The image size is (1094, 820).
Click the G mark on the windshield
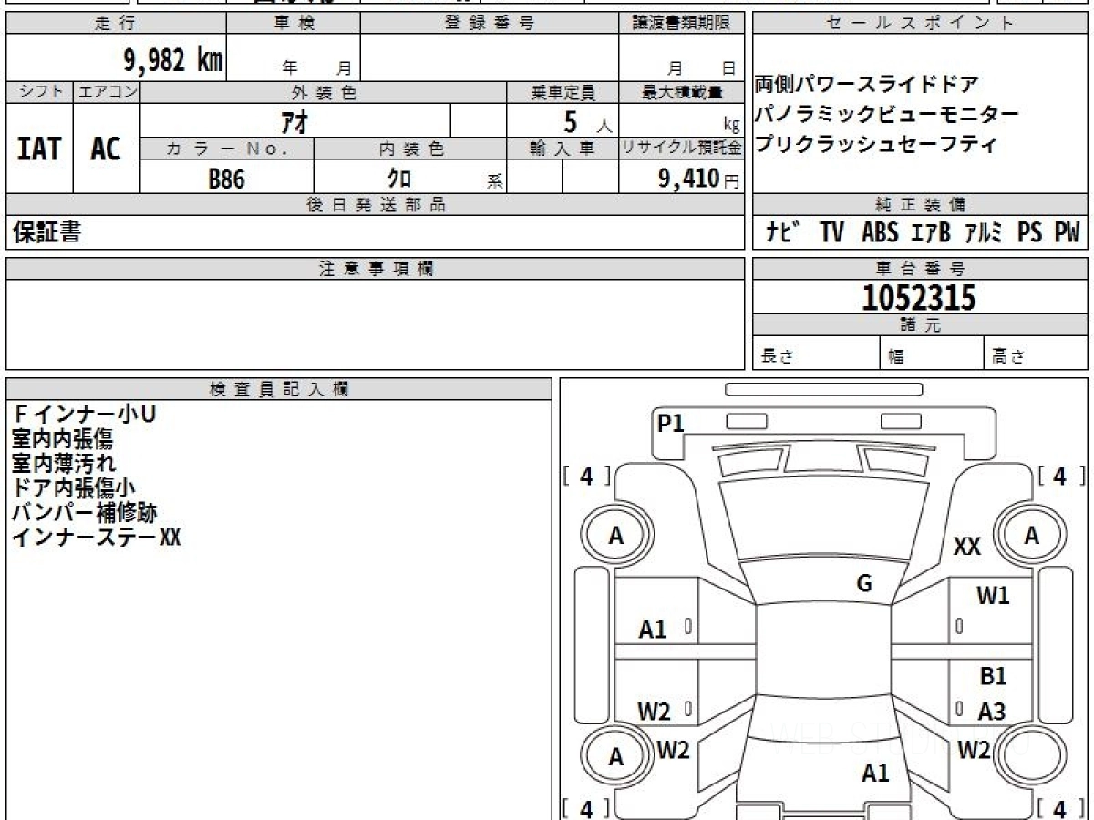coord(864,584)
